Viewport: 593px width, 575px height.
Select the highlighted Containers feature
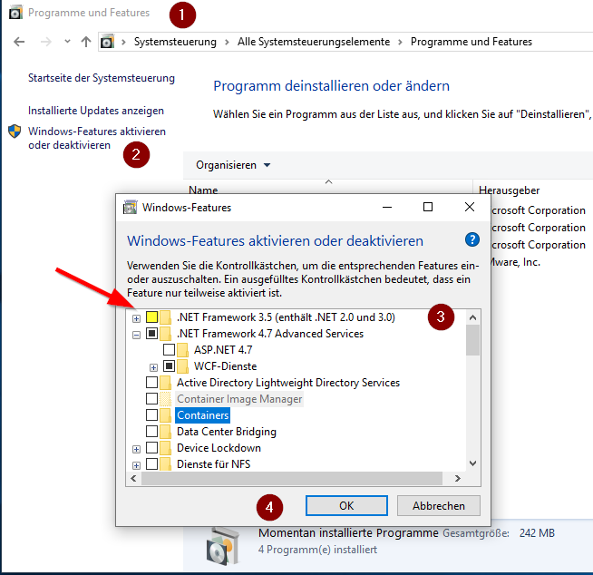point(203,415)
